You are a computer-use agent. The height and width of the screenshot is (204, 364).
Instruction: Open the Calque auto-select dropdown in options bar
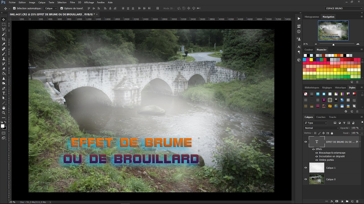tap(51, 8)
